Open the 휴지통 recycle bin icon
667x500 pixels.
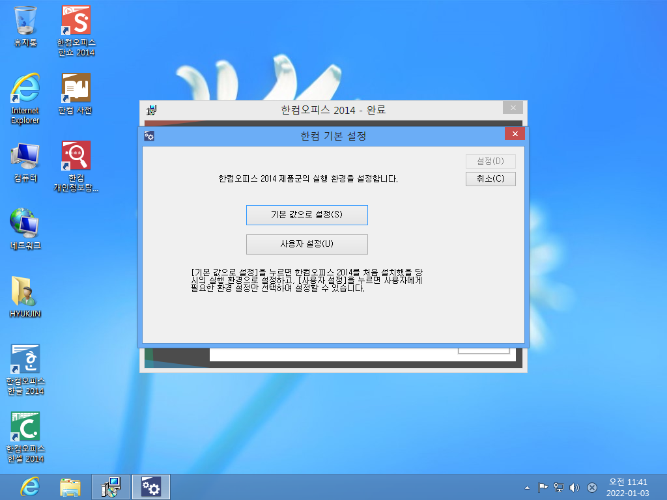pos(25,26)
